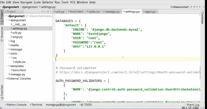207x109 pixels.
Task: Toggle the 2: Favorites tool window
Action: 2,93
